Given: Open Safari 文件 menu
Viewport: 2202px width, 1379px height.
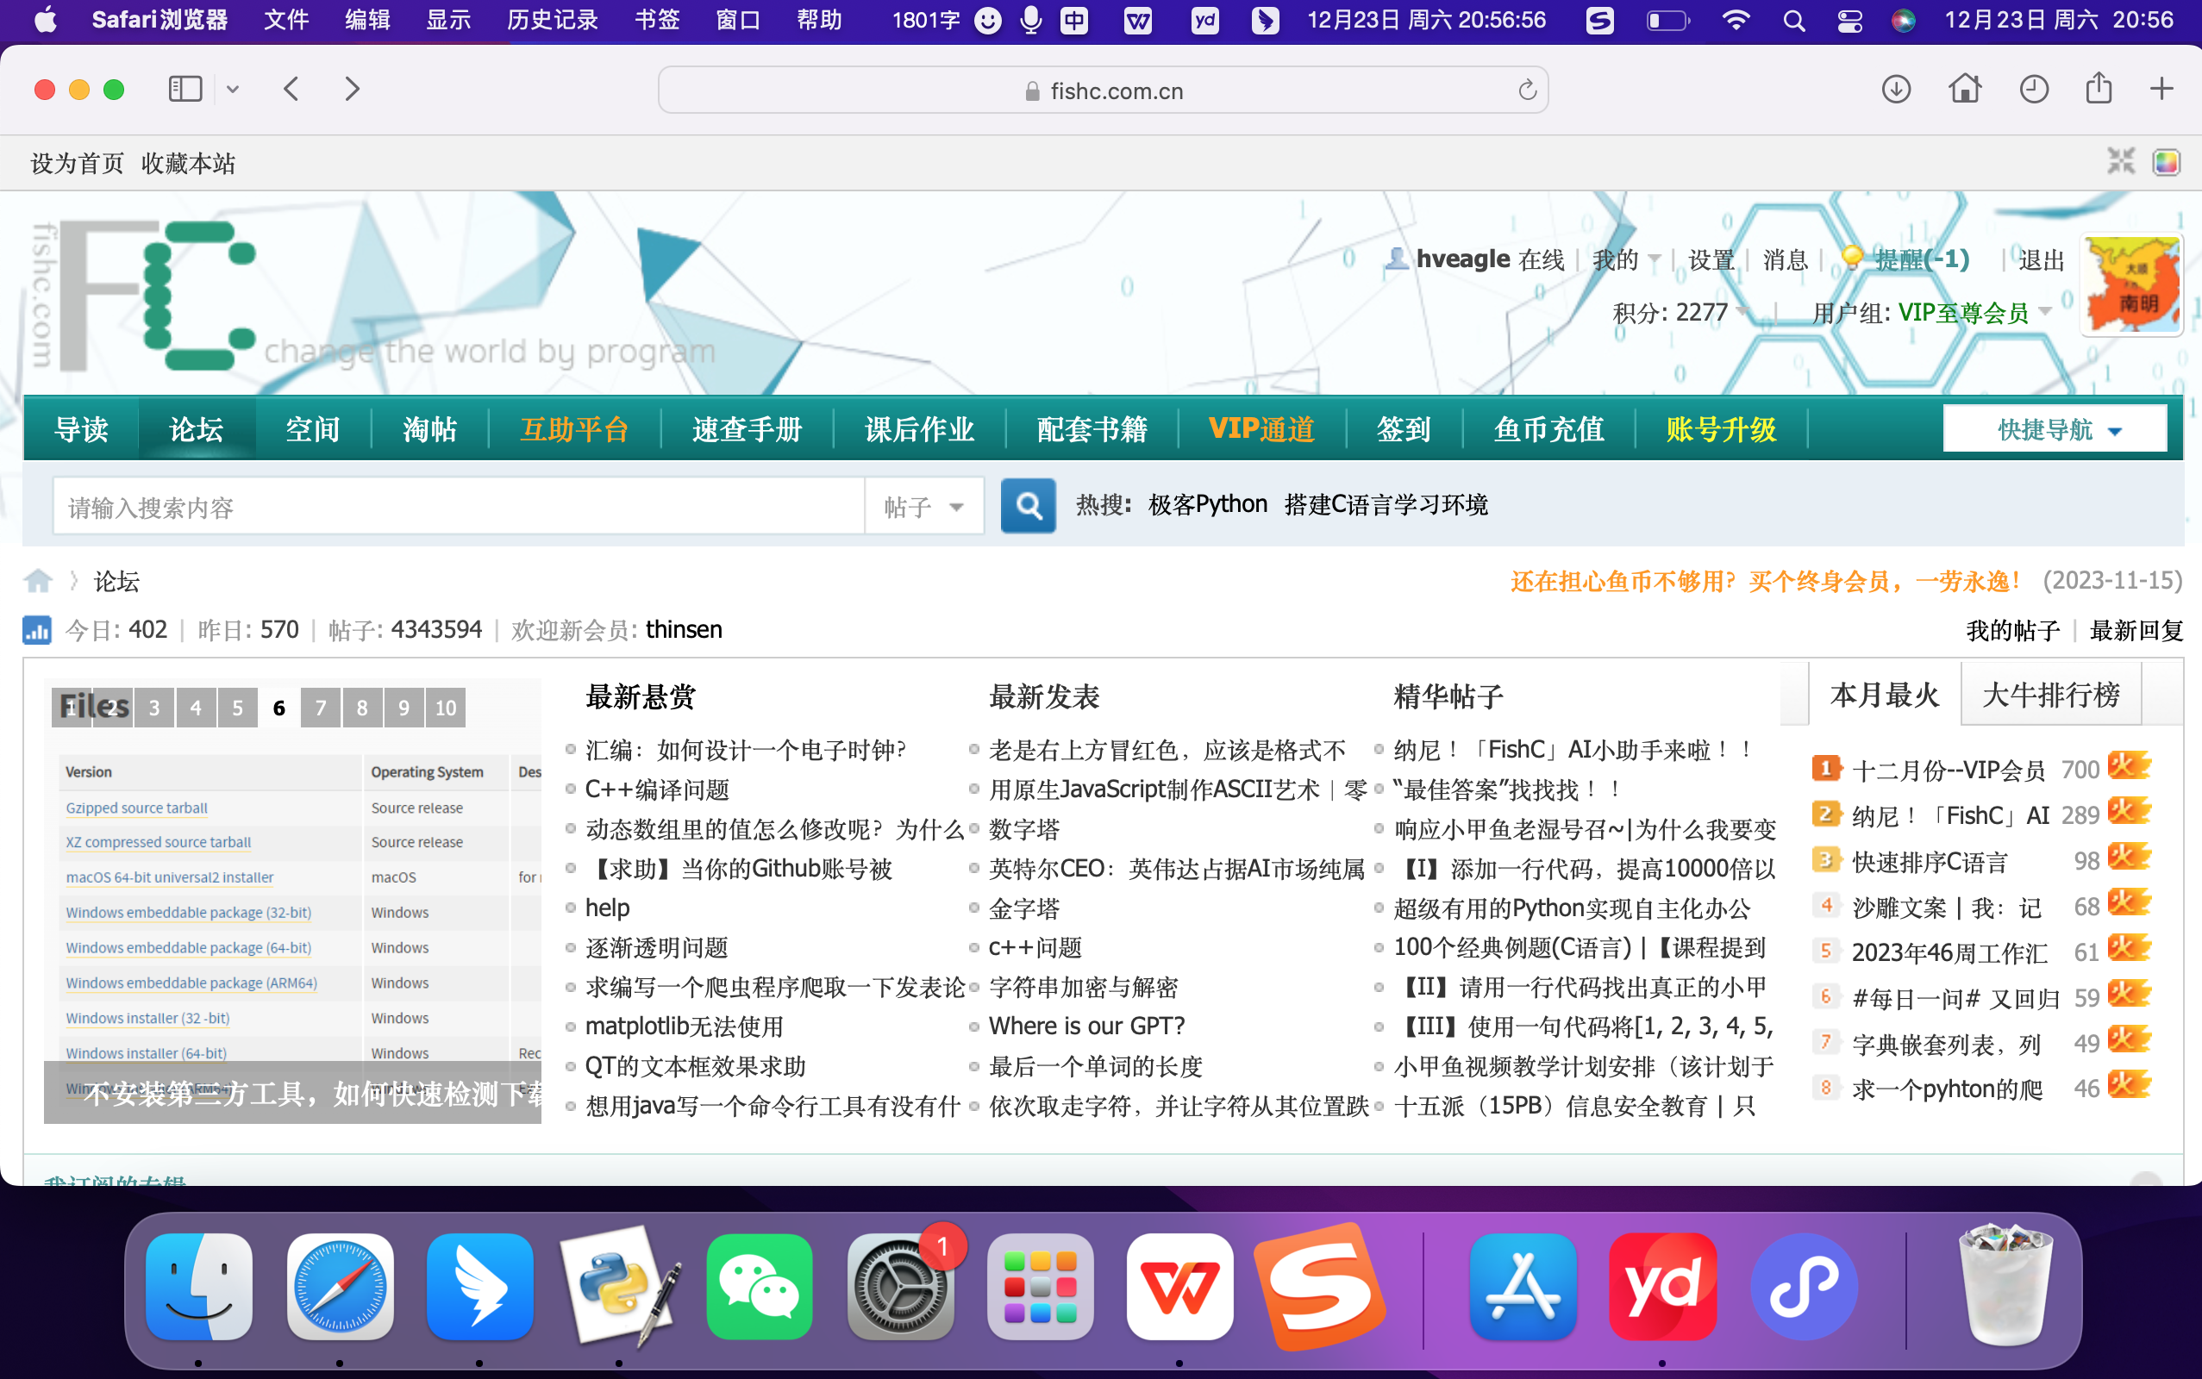Looking at the screenshot, I should [x=285, y=20].
